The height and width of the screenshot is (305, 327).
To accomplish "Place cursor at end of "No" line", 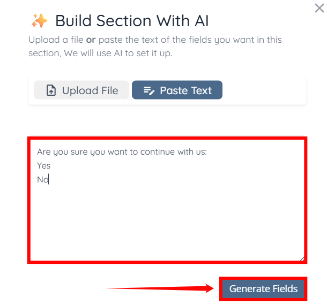I will (49, 180).
